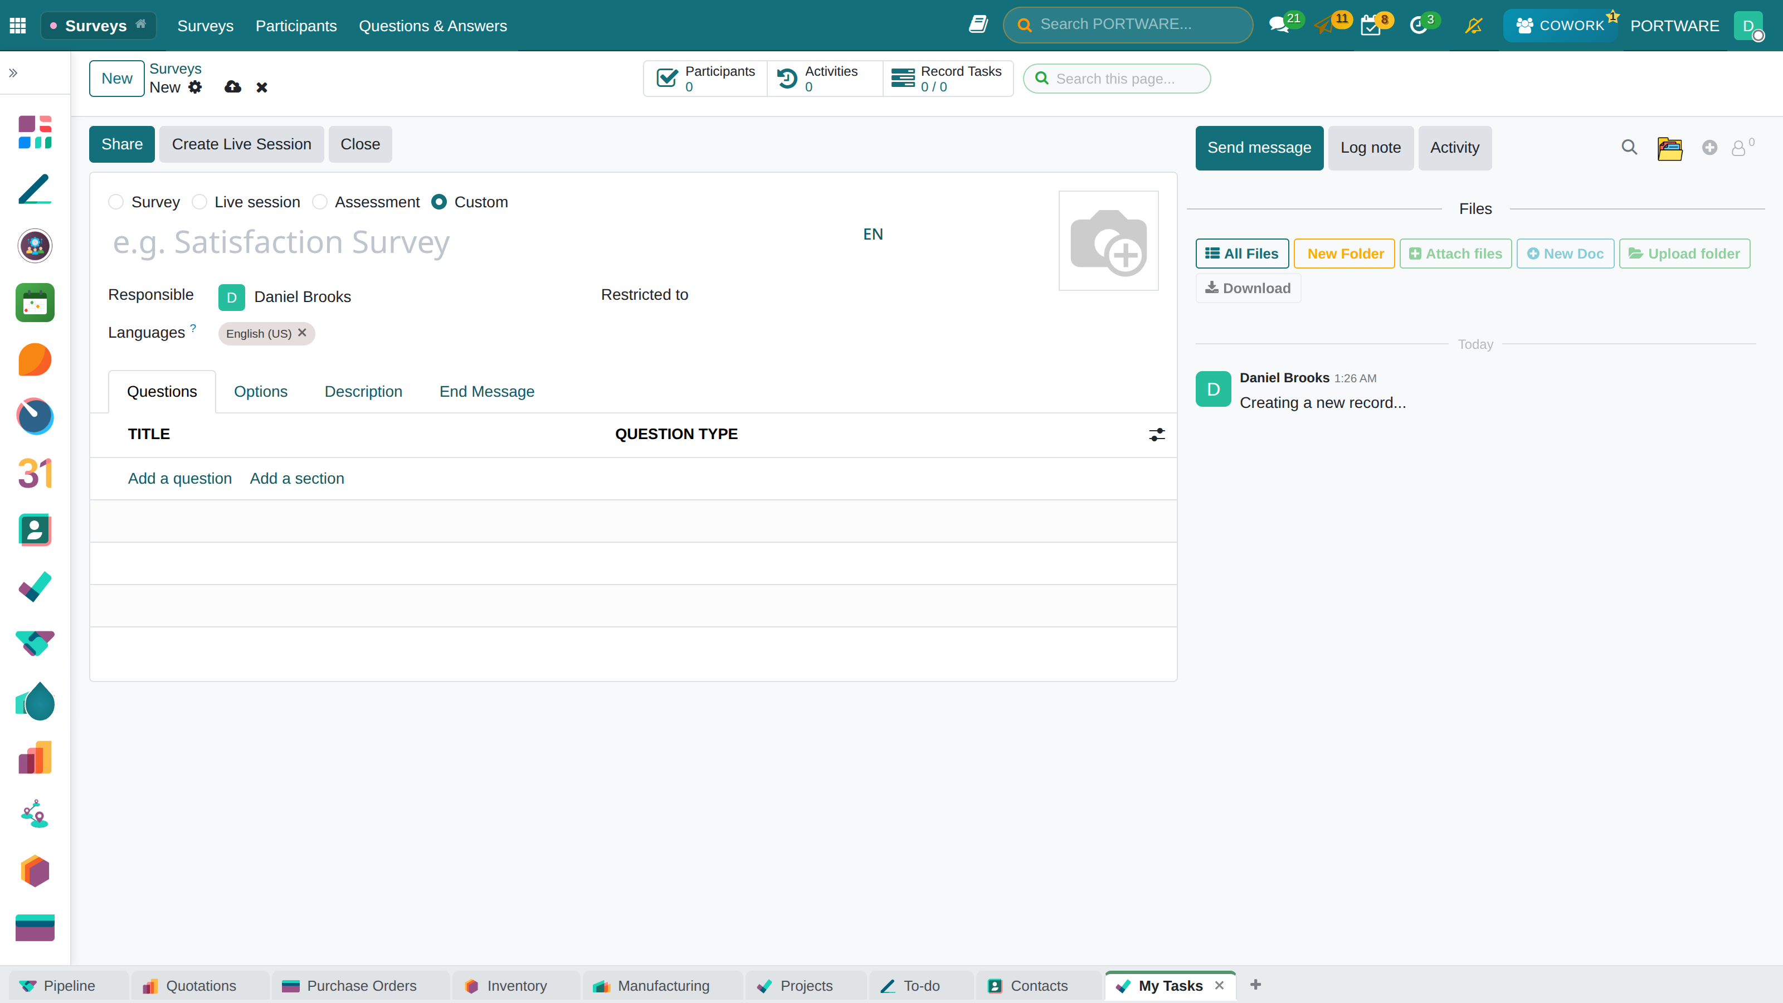
Task: Toggle the muted notifications bell icon
Action: tap(1474, 26)
